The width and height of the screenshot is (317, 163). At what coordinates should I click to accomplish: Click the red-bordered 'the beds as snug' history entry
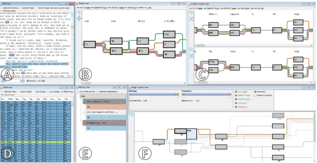[x=105, y=123]
